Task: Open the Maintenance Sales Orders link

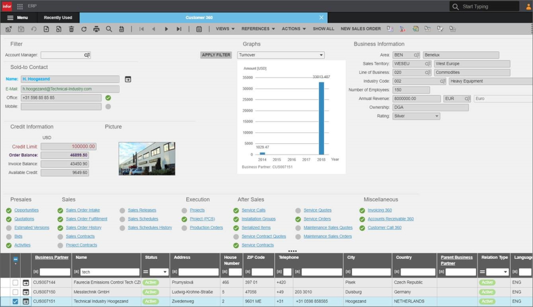Action: [328, 236]
